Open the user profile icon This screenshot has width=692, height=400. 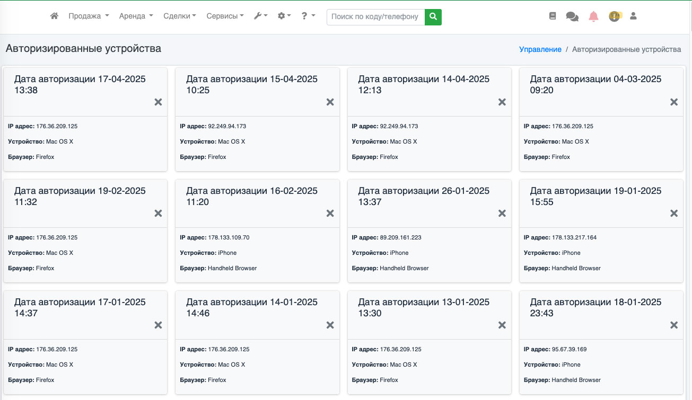(633, 16)
